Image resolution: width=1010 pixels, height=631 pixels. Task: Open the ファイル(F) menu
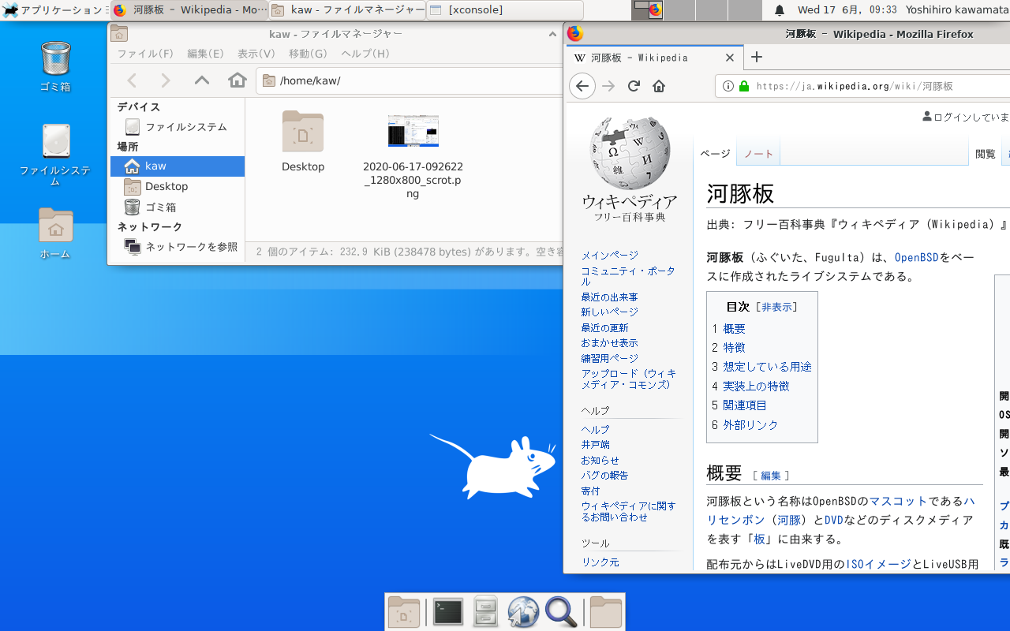click(145, 54)
